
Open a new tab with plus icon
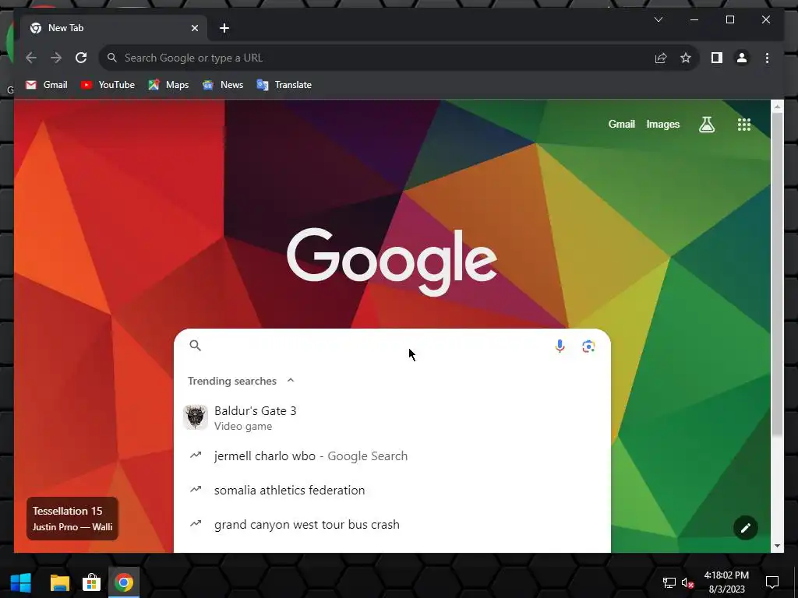(x=224, y=28)
